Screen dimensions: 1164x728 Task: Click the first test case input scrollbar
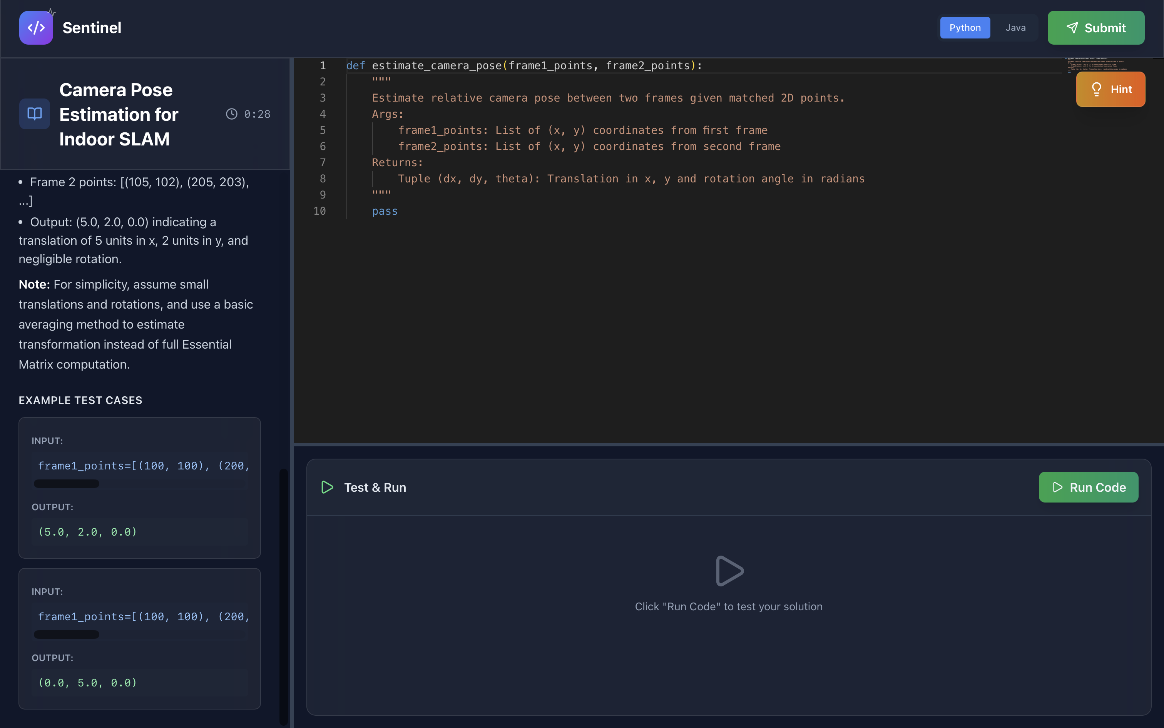[x=67, y=484]
